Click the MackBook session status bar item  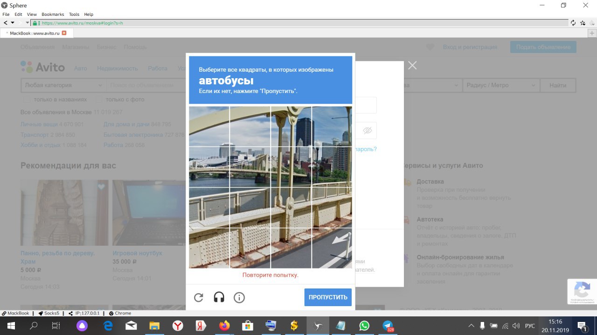click(15, 313)
